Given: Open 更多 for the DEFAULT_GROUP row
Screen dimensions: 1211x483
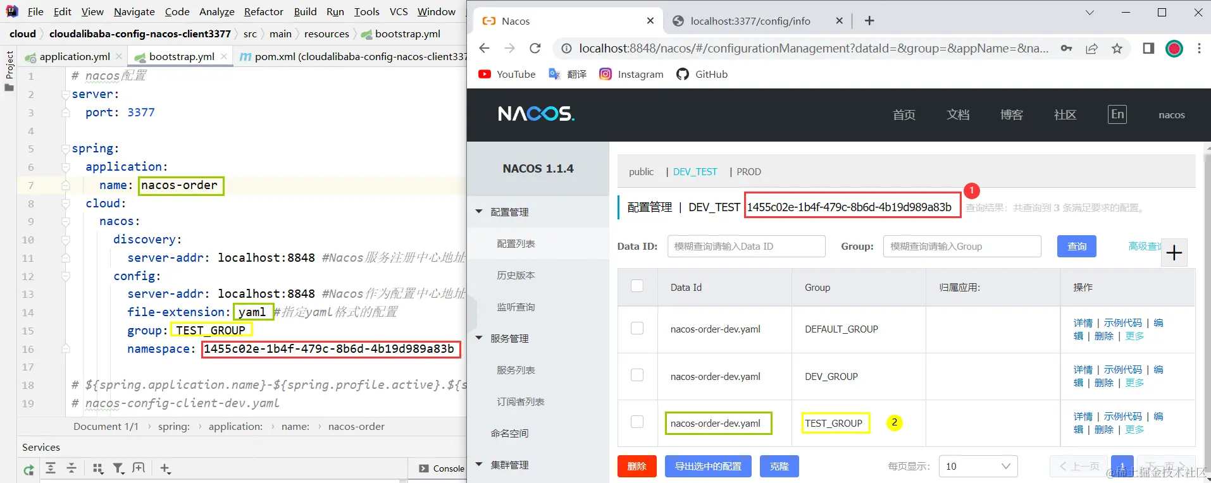Looking at the screenshot, I should point(1134,336).
